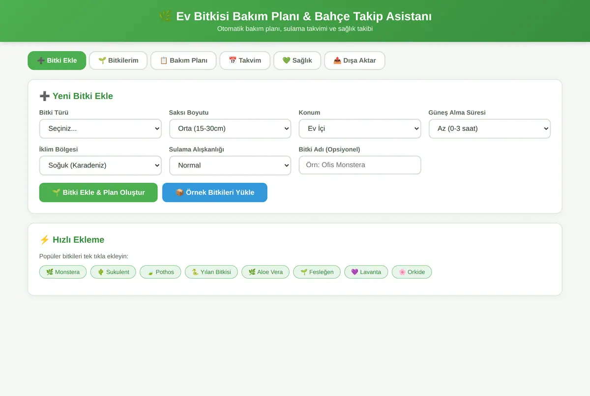The width and height of the screenshot is (590, 396).
Task: Add Aloe Vera with one click
Action: (x=265, y=272)
